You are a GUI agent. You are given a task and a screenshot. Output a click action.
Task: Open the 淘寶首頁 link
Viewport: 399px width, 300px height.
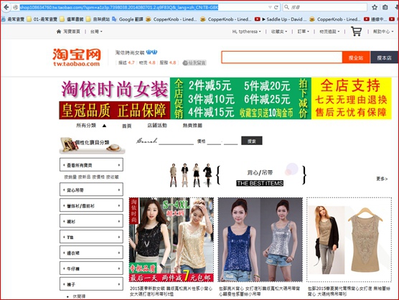click(x=72, y=32)
